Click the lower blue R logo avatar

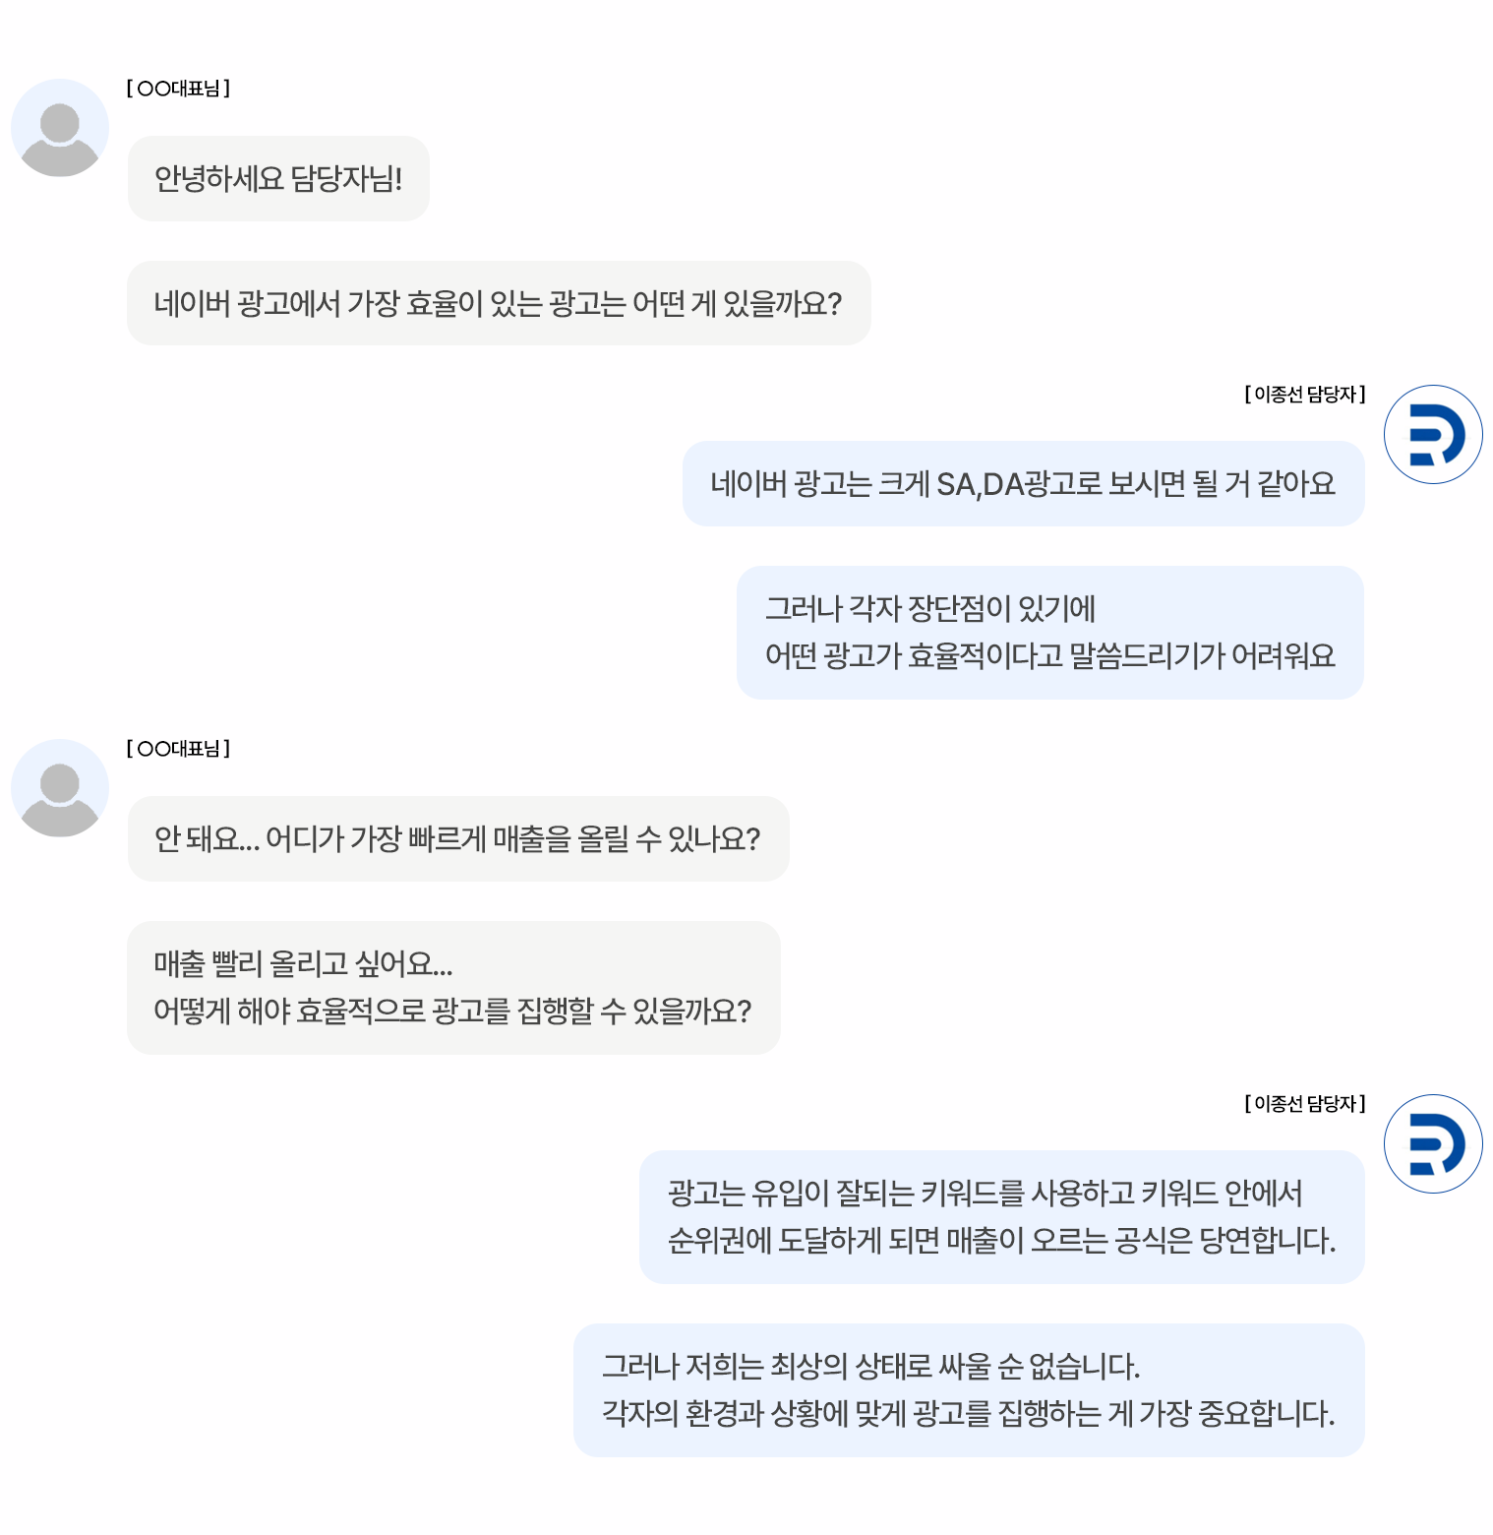(1433, 1143)
